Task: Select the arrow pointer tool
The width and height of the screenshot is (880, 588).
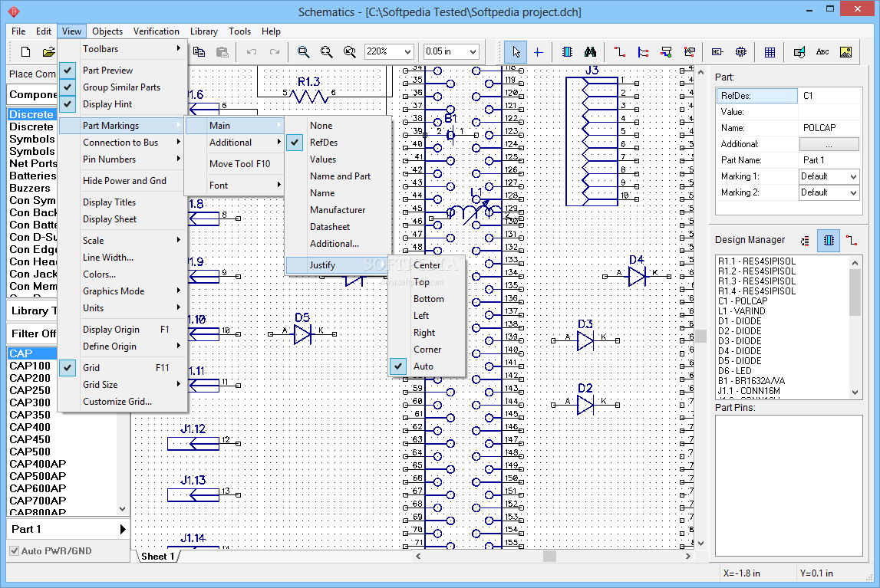Action: 516,52
